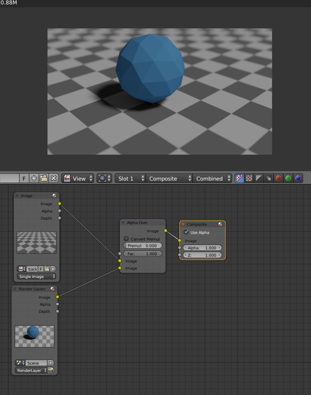Browse image datablocks in the Image node
Image resolution: width=311 pixels, height=395 pixels.
[x=21, y=269]
